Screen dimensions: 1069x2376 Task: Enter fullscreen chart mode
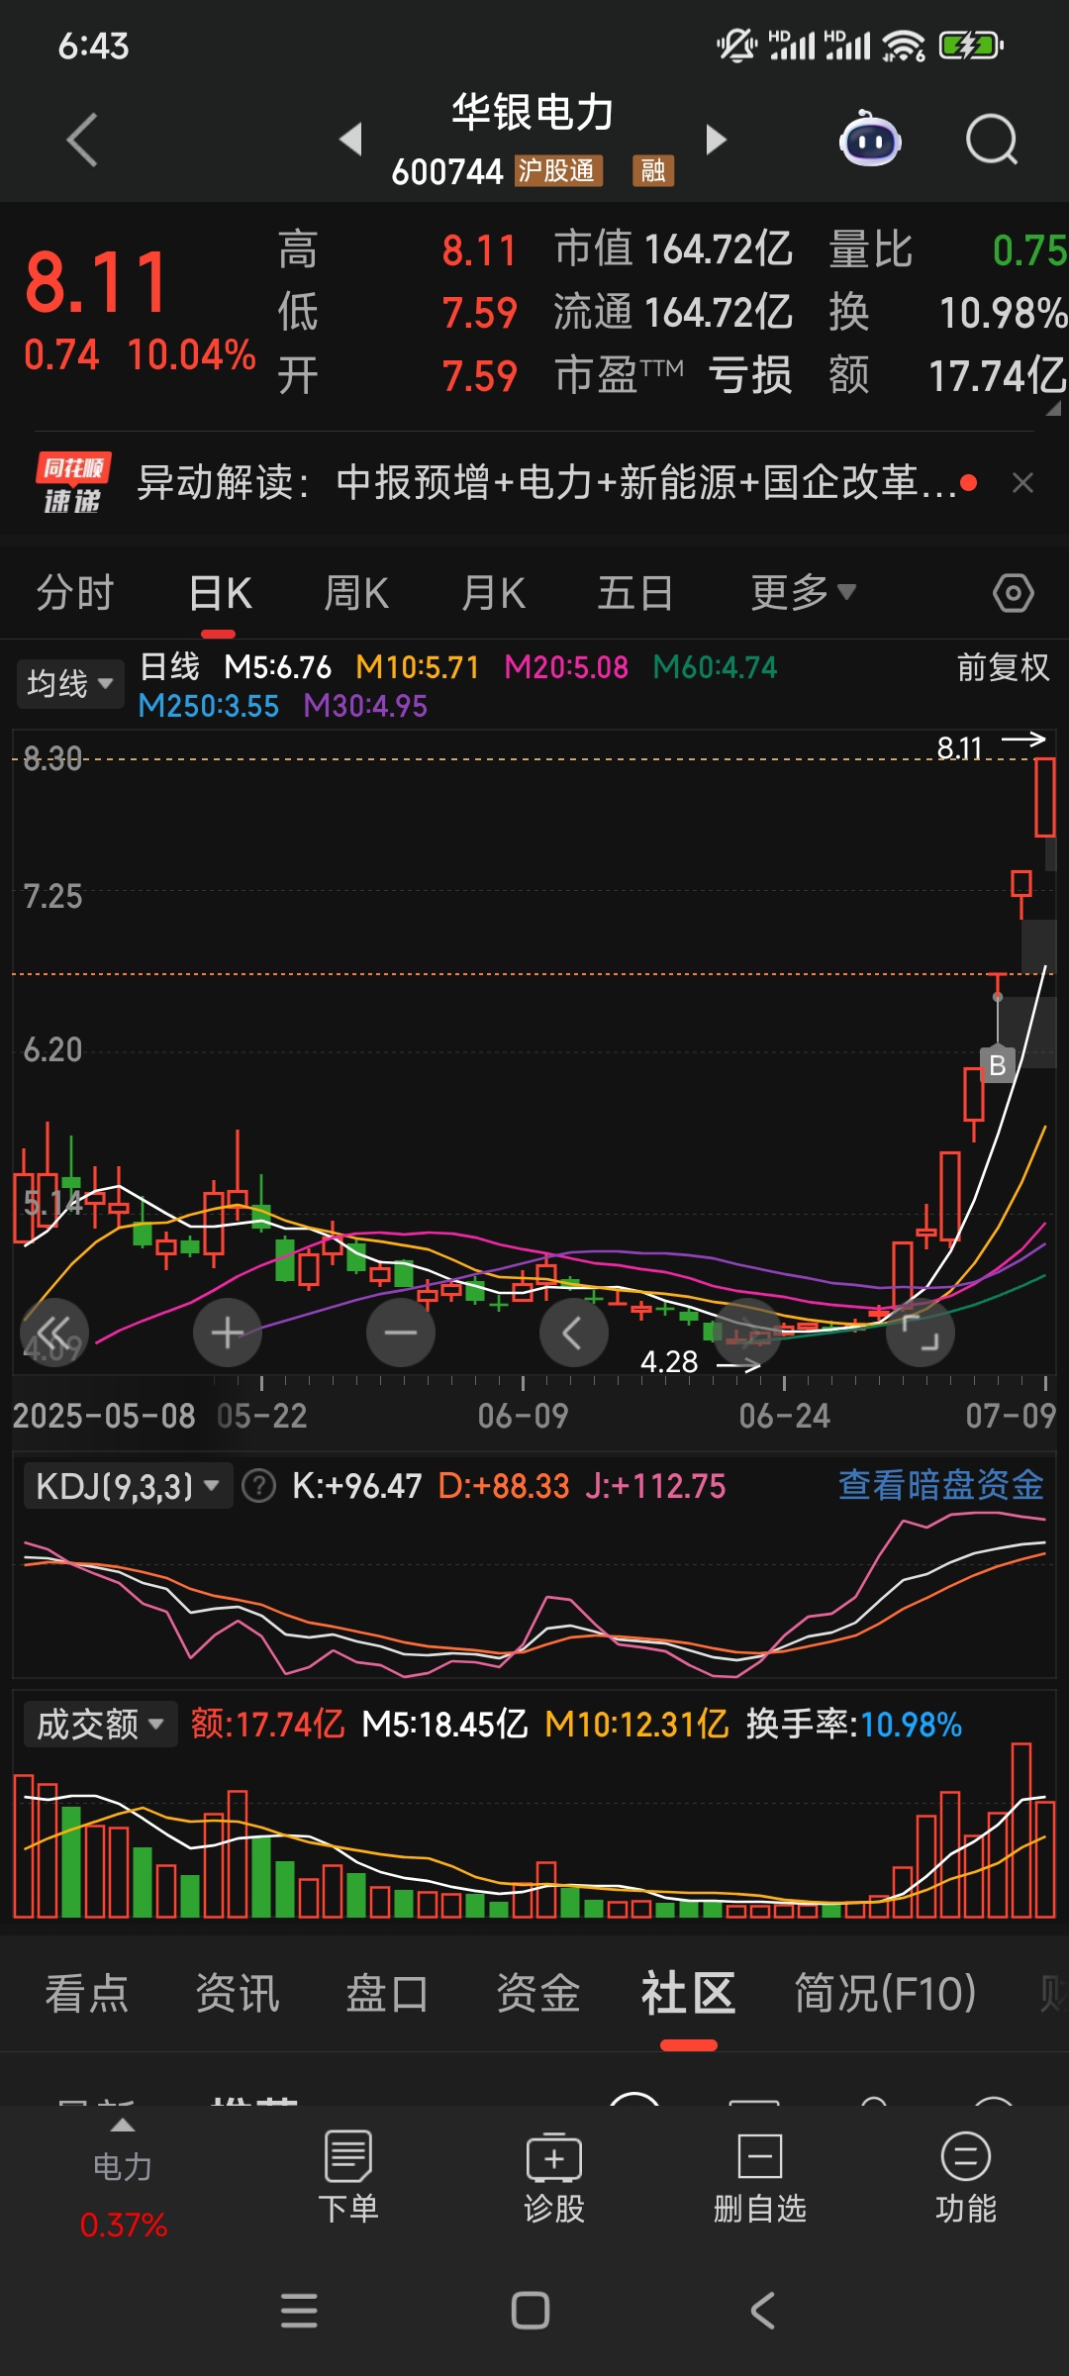(921, 1332)
